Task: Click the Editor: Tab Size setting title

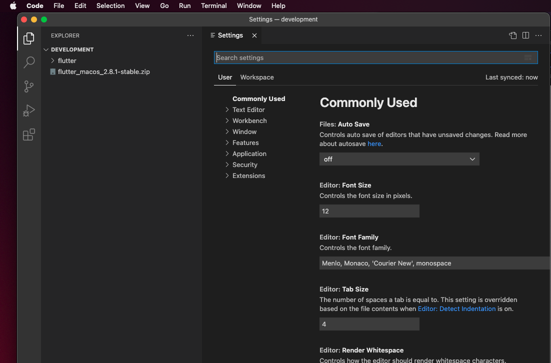Action: pos(344,289)
